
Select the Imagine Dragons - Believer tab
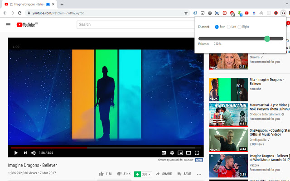(29, 4)
